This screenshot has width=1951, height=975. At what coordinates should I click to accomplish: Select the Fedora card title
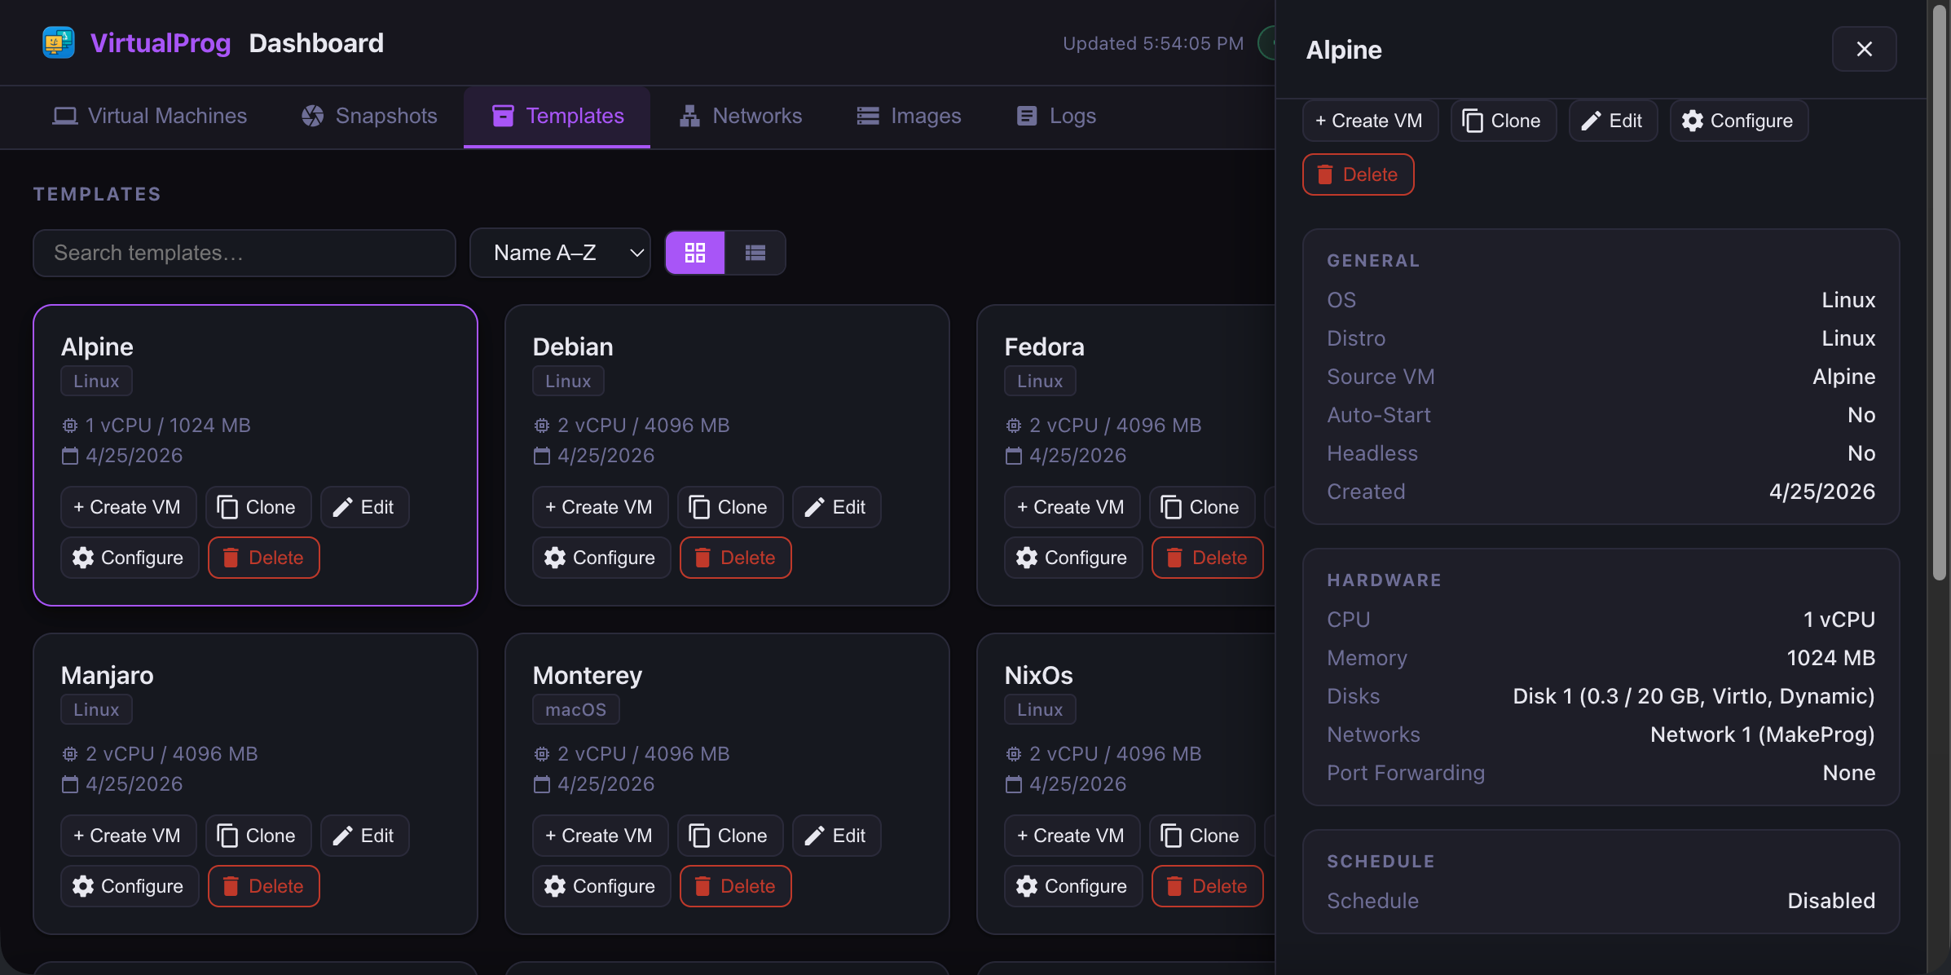point(1044,346)
